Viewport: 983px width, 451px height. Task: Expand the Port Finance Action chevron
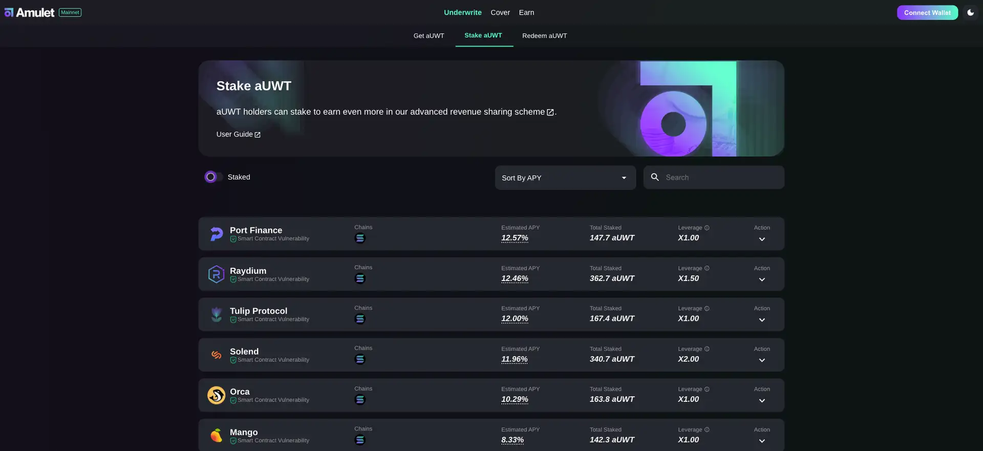coord(762,239)
